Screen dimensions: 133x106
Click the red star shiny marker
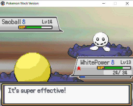79,68
